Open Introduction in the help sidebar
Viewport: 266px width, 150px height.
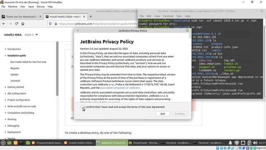14,49
